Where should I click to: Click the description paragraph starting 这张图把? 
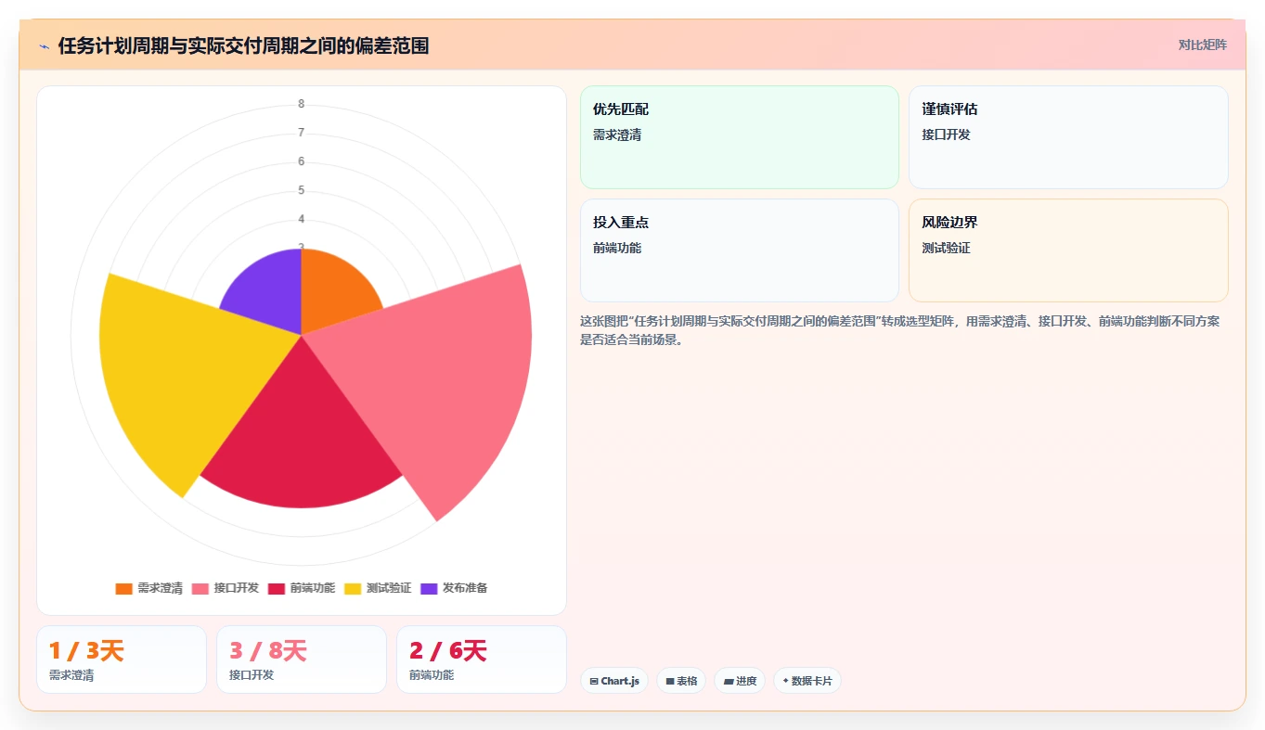pos(900,330)
